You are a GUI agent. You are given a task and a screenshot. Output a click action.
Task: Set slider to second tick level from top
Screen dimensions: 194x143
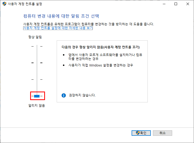(x=37, y=63)
